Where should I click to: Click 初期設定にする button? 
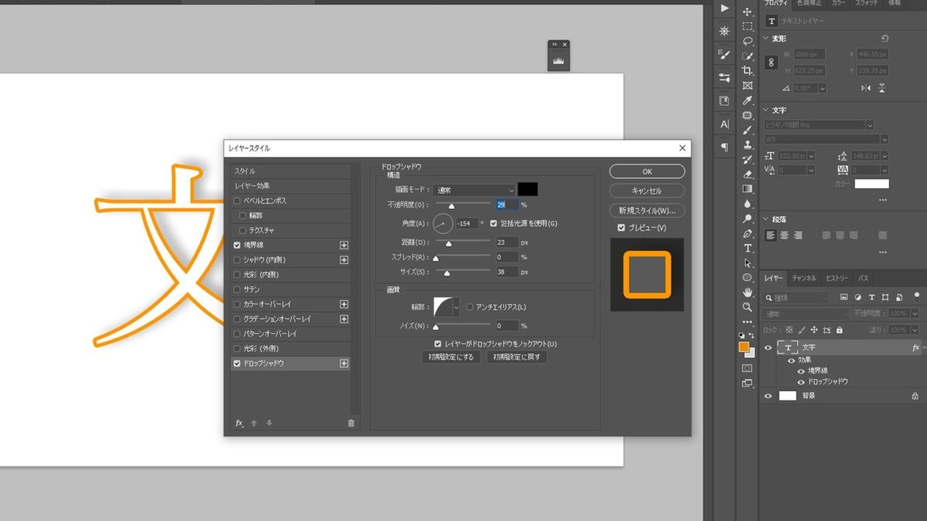click(x=452, y=357)
